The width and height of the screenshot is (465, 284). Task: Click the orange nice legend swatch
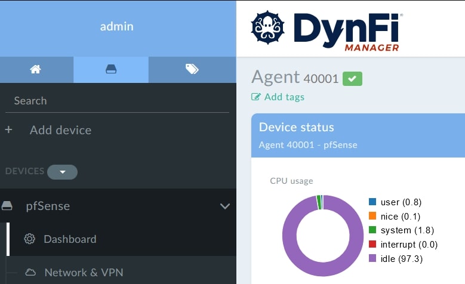coord(372,215)
